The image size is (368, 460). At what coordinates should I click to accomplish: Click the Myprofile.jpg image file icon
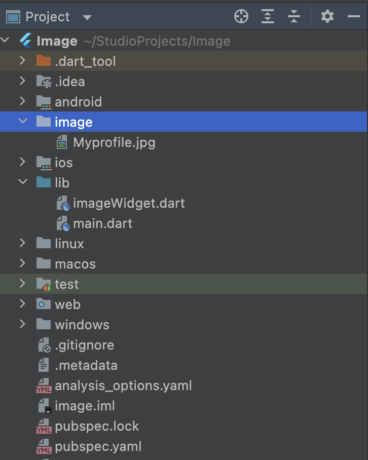tap(62, 142)
